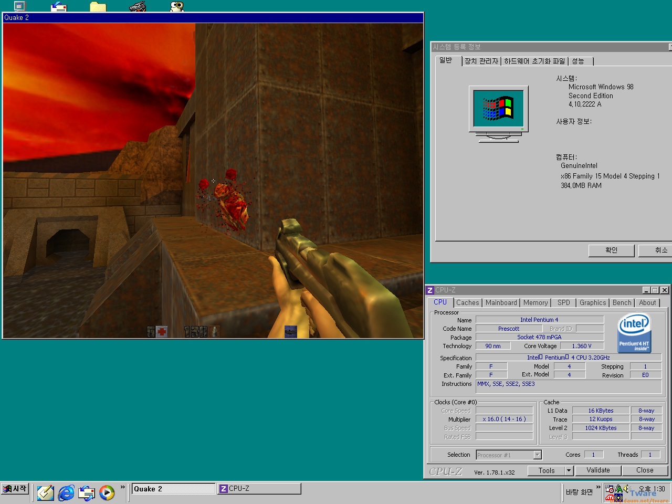Click the yellow signal tray icon
Viewport: 672px width, 504px height.
point(618,497)
